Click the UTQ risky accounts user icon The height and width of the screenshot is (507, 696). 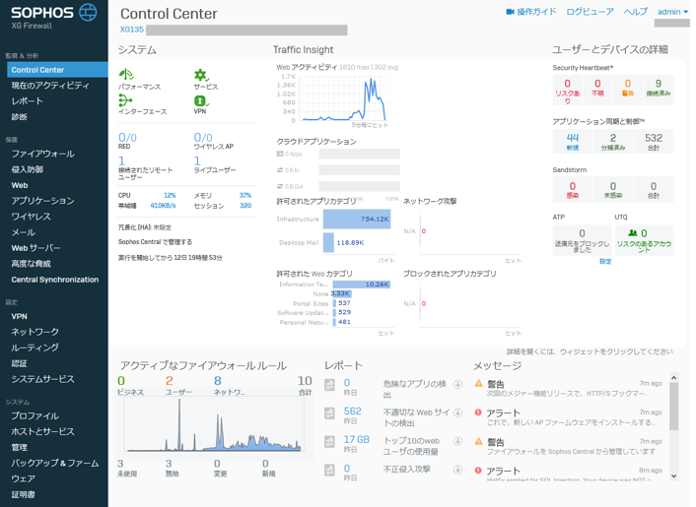coord(632,233)
